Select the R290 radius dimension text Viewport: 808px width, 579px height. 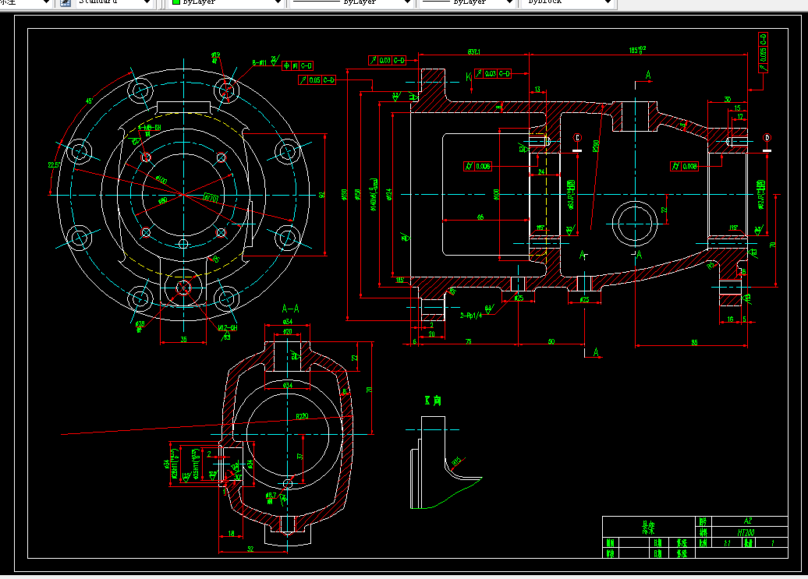(x=596, y=147)
